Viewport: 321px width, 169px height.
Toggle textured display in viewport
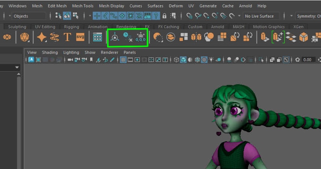(204, 60)
